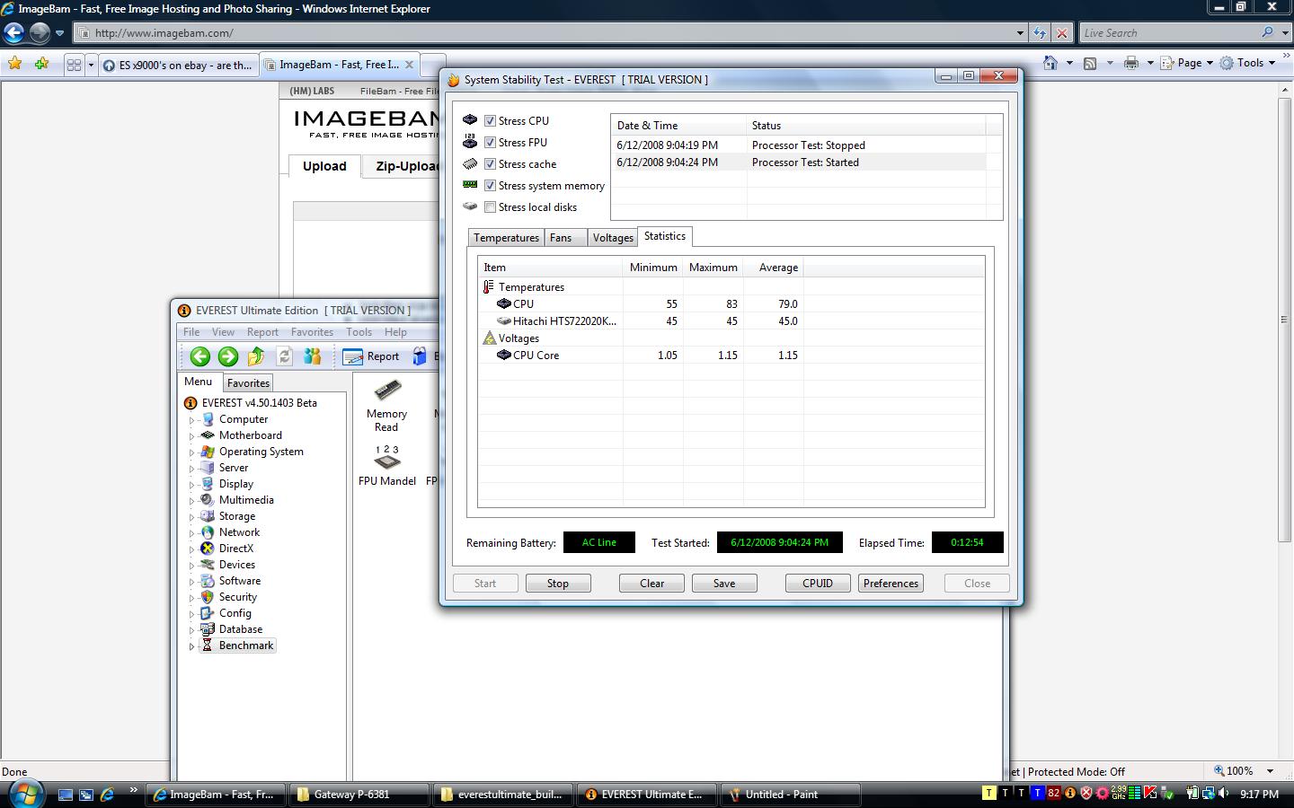
Task: Go back in Internet Explorer
Action: [x=13, y=33]
